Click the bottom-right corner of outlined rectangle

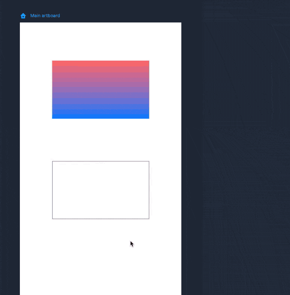149,218
